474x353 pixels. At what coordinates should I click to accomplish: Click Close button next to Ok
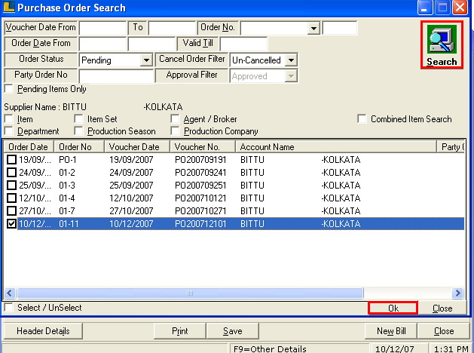pyautogui.click(x=442, y=308)
